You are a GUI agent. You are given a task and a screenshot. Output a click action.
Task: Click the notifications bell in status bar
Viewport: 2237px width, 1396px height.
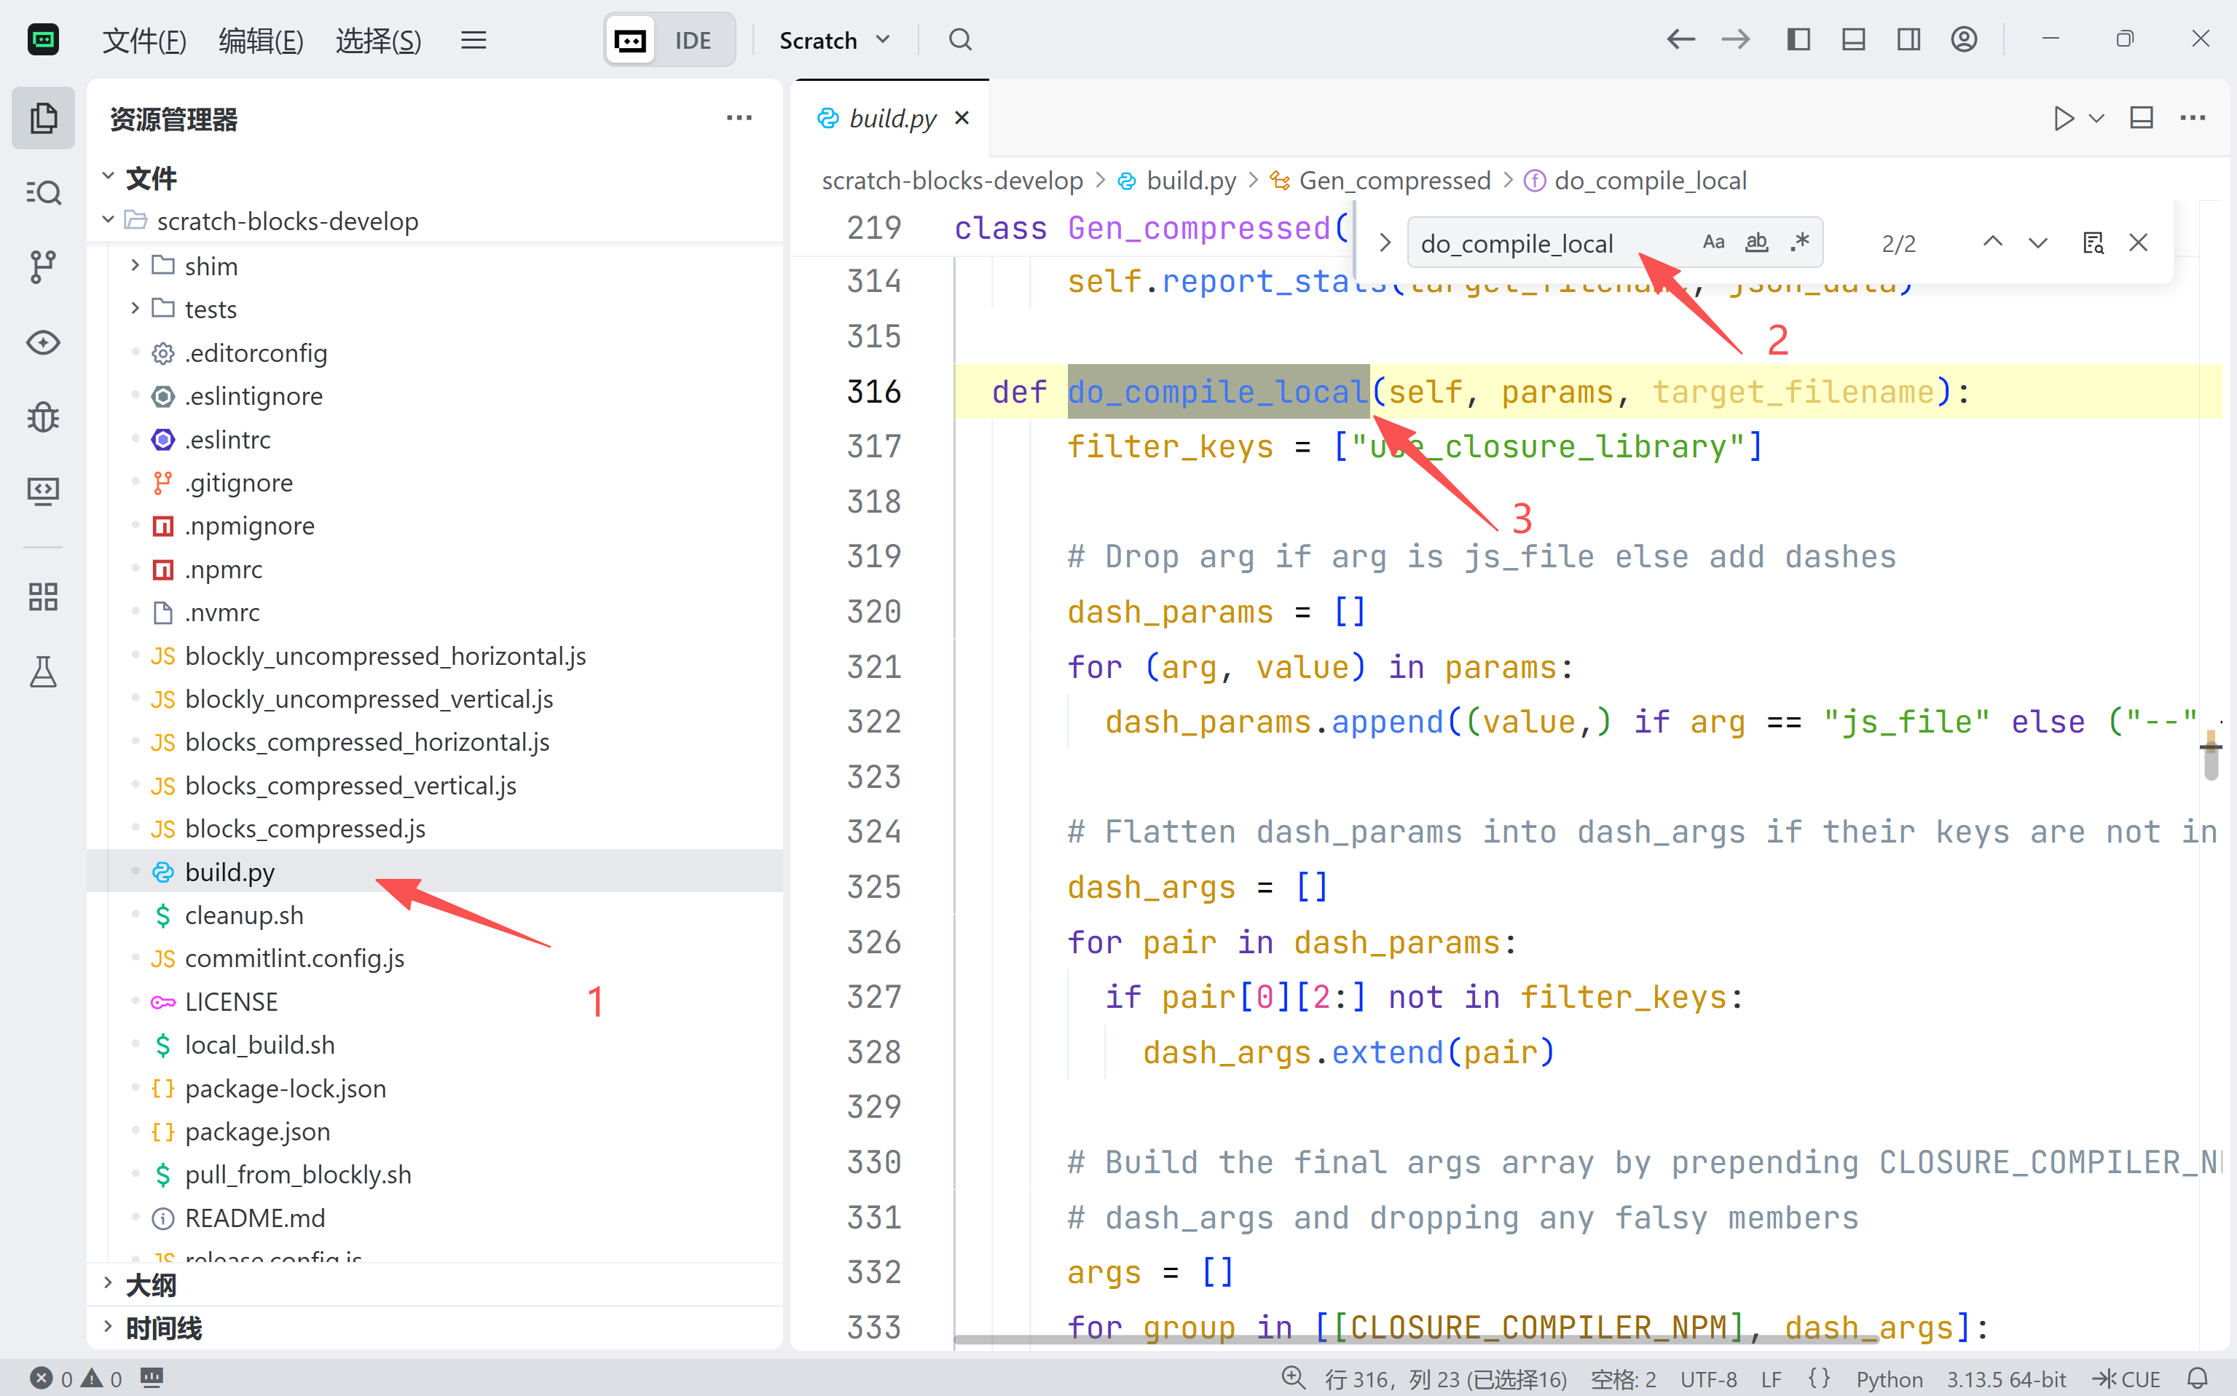(x=2198, y=1379)
